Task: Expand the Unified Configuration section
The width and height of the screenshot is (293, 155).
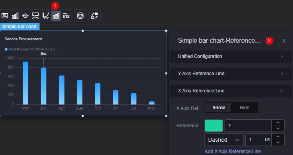Action: pos(231,56)
